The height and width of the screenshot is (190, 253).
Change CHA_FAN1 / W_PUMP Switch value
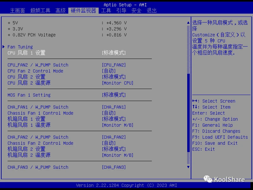click(x=114, y=107)
